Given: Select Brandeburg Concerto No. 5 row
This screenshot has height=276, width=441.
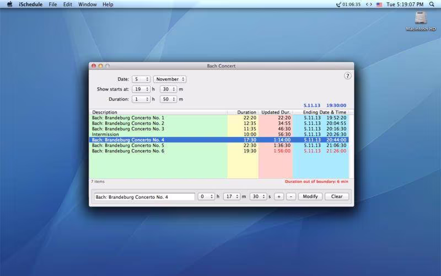Looking at the screenshot, I should pyautogui.click(x=219, y=145).
